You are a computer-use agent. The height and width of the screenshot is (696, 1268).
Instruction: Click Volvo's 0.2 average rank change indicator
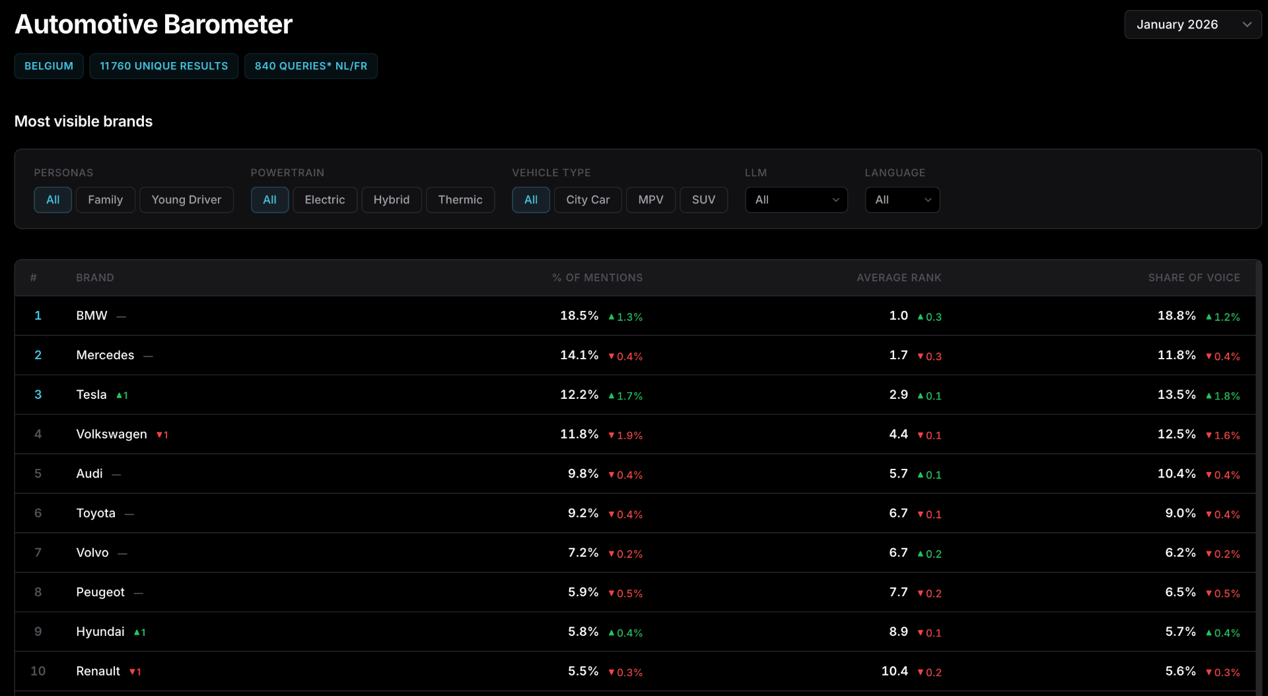click(929, 554)
